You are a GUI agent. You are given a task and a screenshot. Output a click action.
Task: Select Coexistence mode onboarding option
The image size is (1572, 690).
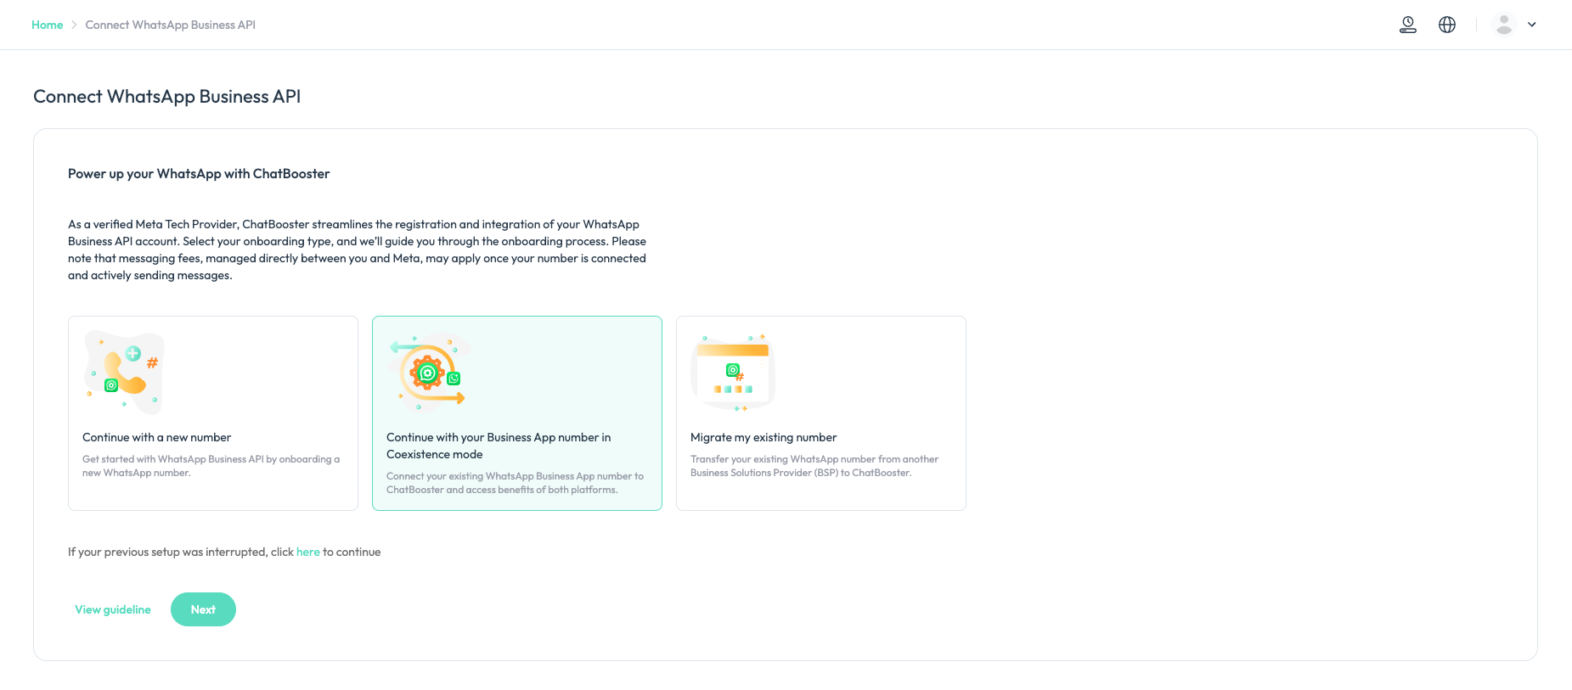[517, 413]
